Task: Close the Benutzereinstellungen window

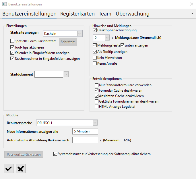Action: (x=192, y=4)
